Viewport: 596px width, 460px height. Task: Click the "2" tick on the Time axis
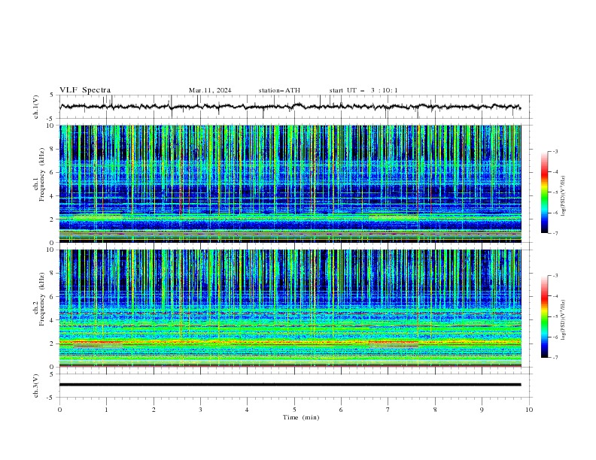(154, 410)
